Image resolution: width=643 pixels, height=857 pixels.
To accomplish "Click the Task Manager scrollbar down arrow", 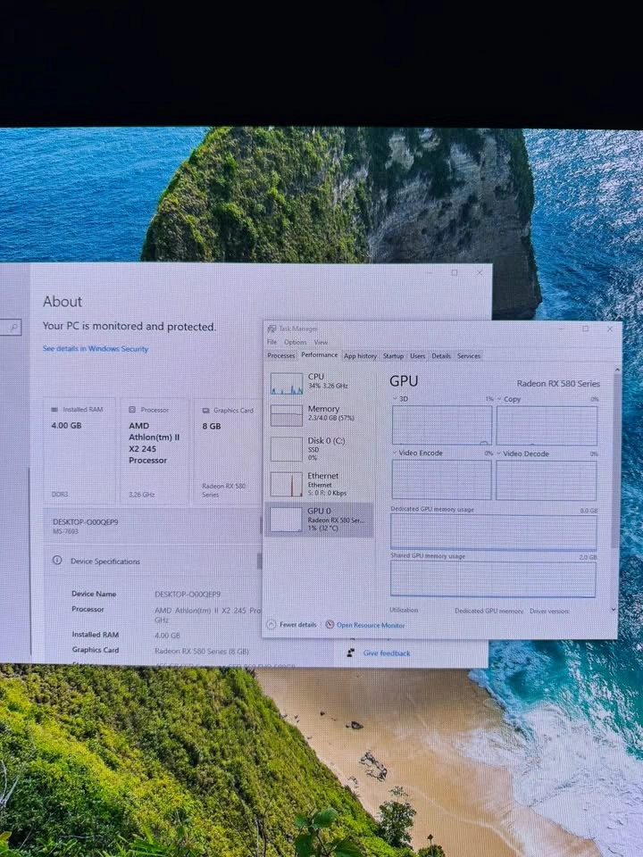I will pyautogui.click(x=613, y=610).
